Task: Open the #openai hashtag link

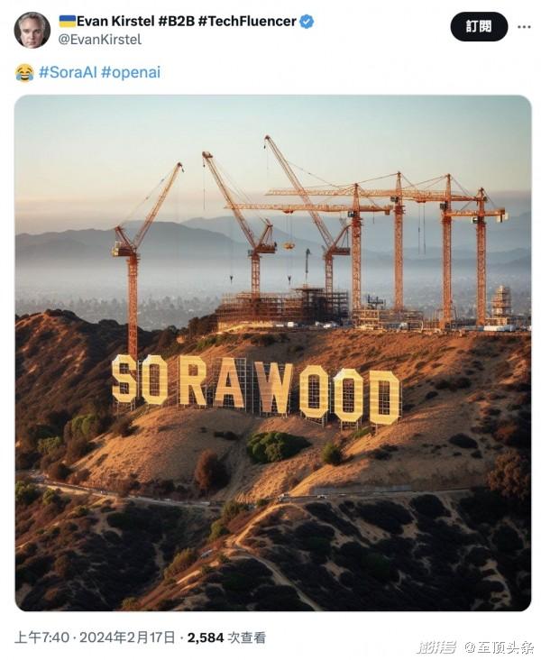Action: [x=131, y=72]
